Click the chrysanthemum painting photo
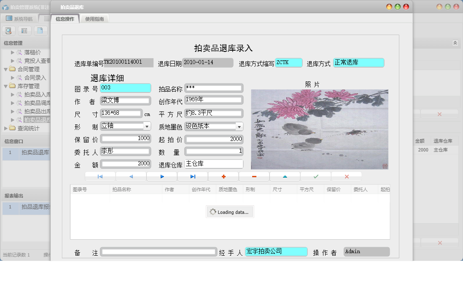Viewport: 463px width, 289px height. coord(320,129)
